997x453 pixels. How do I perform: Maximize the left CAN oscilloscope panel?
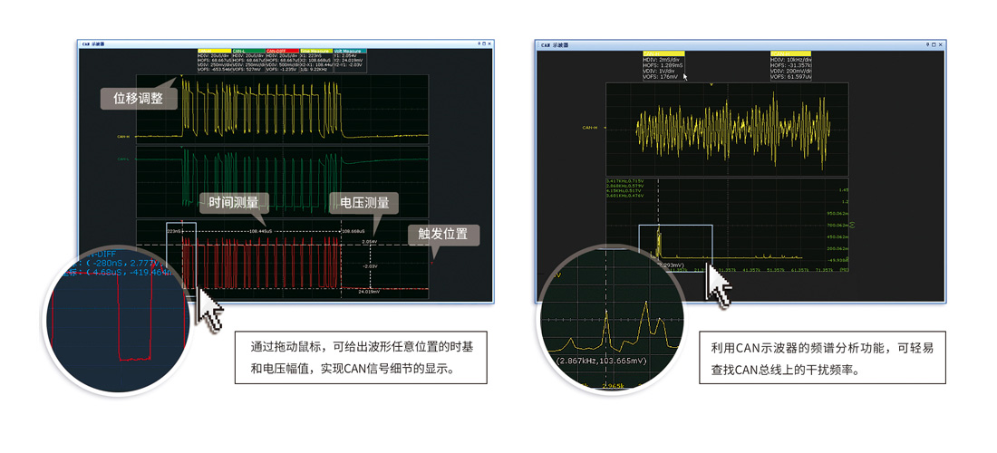(483, 43)
